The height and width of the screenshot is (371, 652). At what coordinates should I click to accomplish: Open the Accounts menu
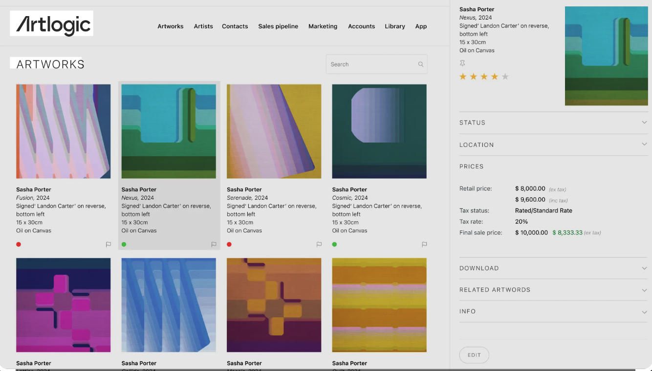tap(362, 26)
